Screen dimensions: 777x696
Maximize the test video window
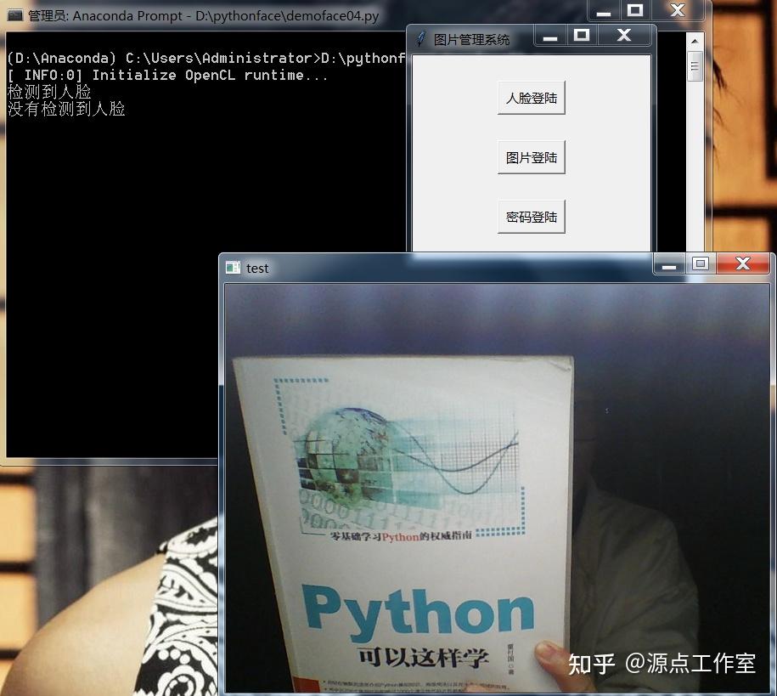click(701, 264)
